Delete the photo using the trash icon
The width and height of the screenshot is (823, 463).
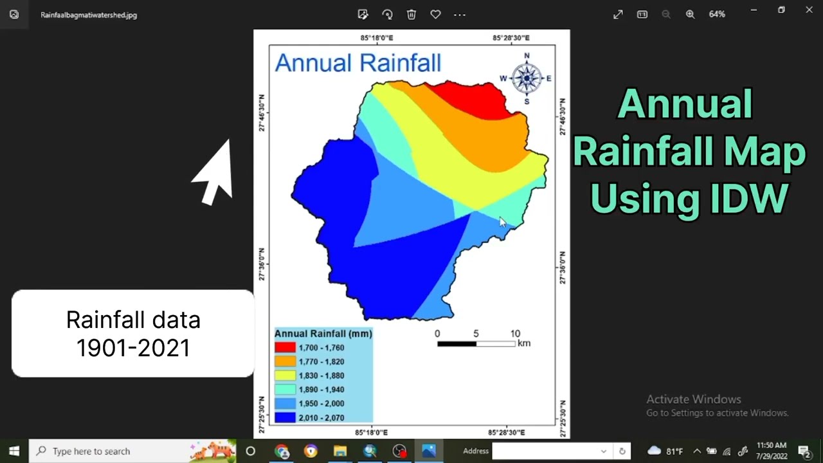[x=411, y=14]
